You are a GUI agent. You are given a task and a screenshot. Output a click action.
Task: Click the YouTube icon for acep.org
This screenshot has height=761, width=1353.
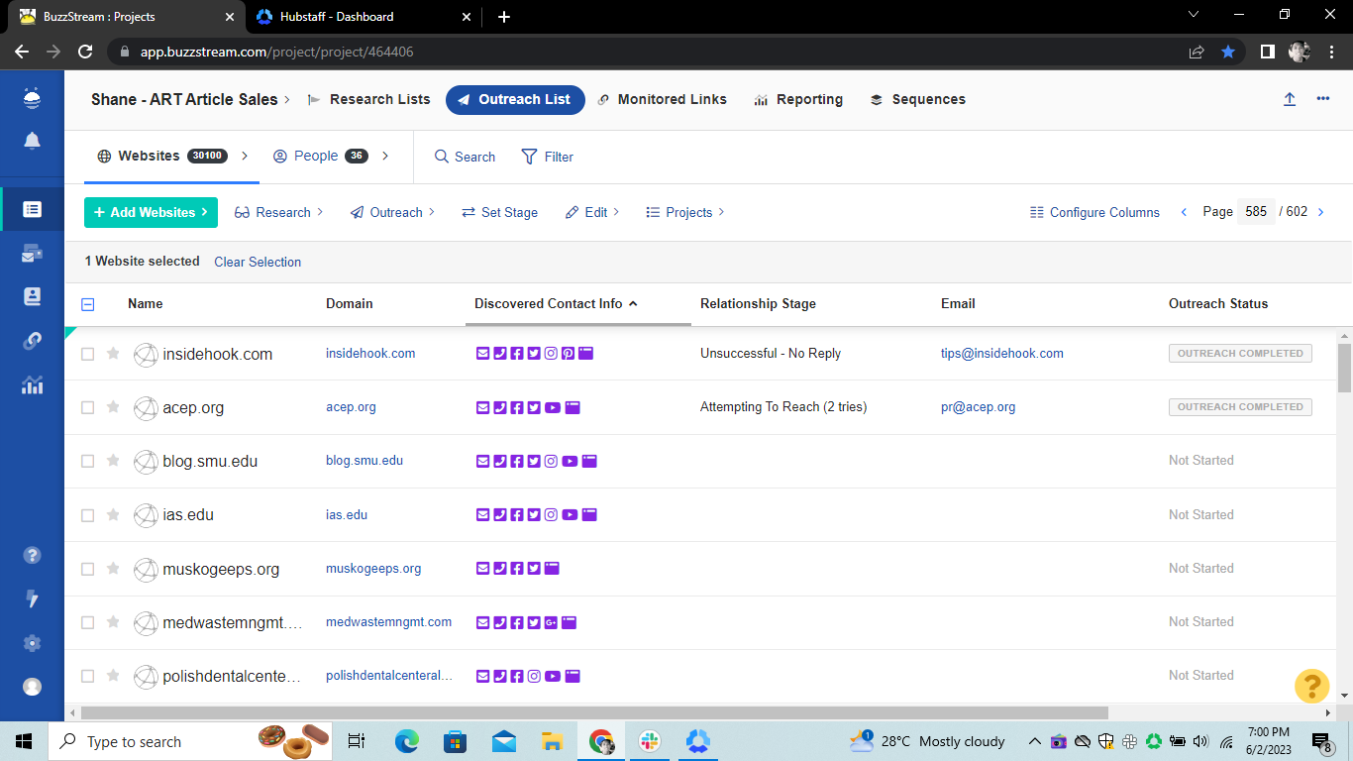553,407
